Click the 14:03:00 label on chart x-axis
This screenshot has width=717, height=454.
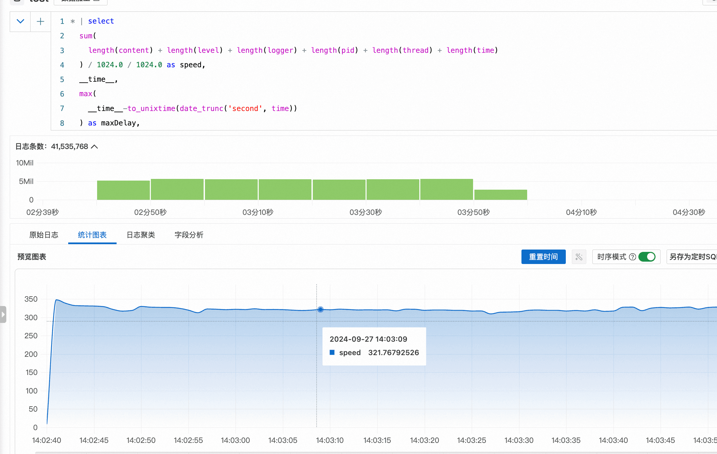[x=235, y=440]
